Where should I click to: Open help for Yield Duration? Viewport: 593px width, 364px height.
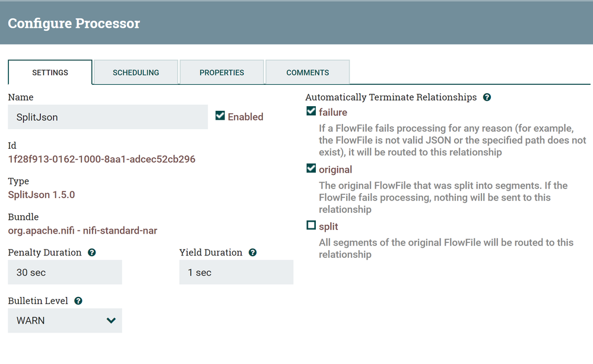point(252,252)
